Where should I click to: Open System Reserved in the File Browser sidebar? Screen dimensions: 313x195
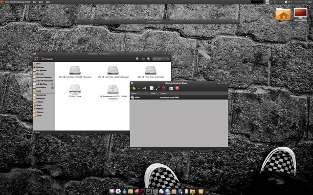pos(44,77)
